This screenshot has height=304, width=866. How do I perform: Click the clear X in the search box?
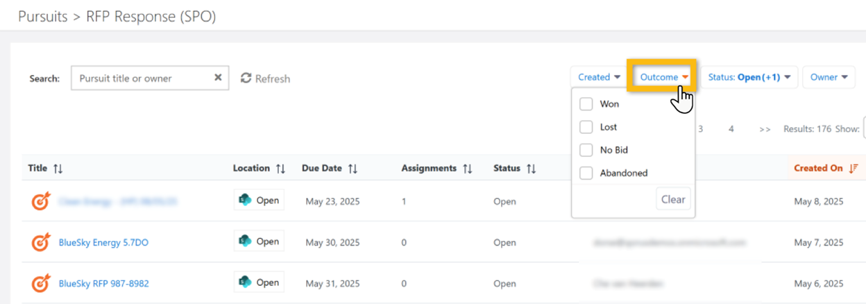tap(218, 78)
